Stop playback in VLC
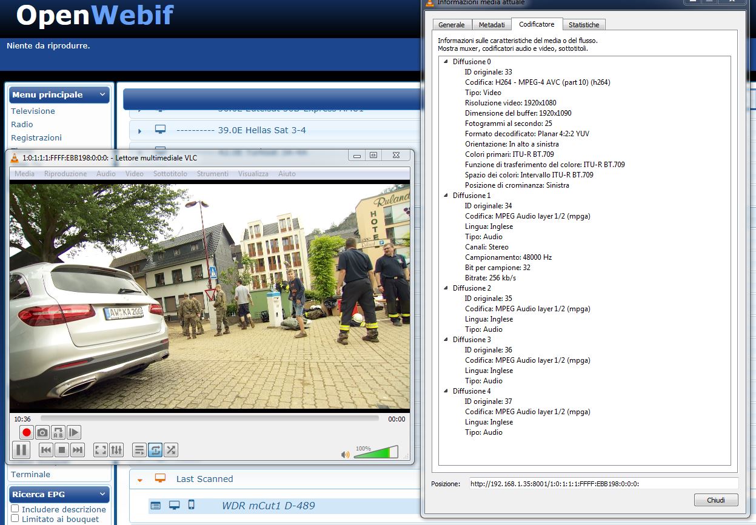 [62, 450]
